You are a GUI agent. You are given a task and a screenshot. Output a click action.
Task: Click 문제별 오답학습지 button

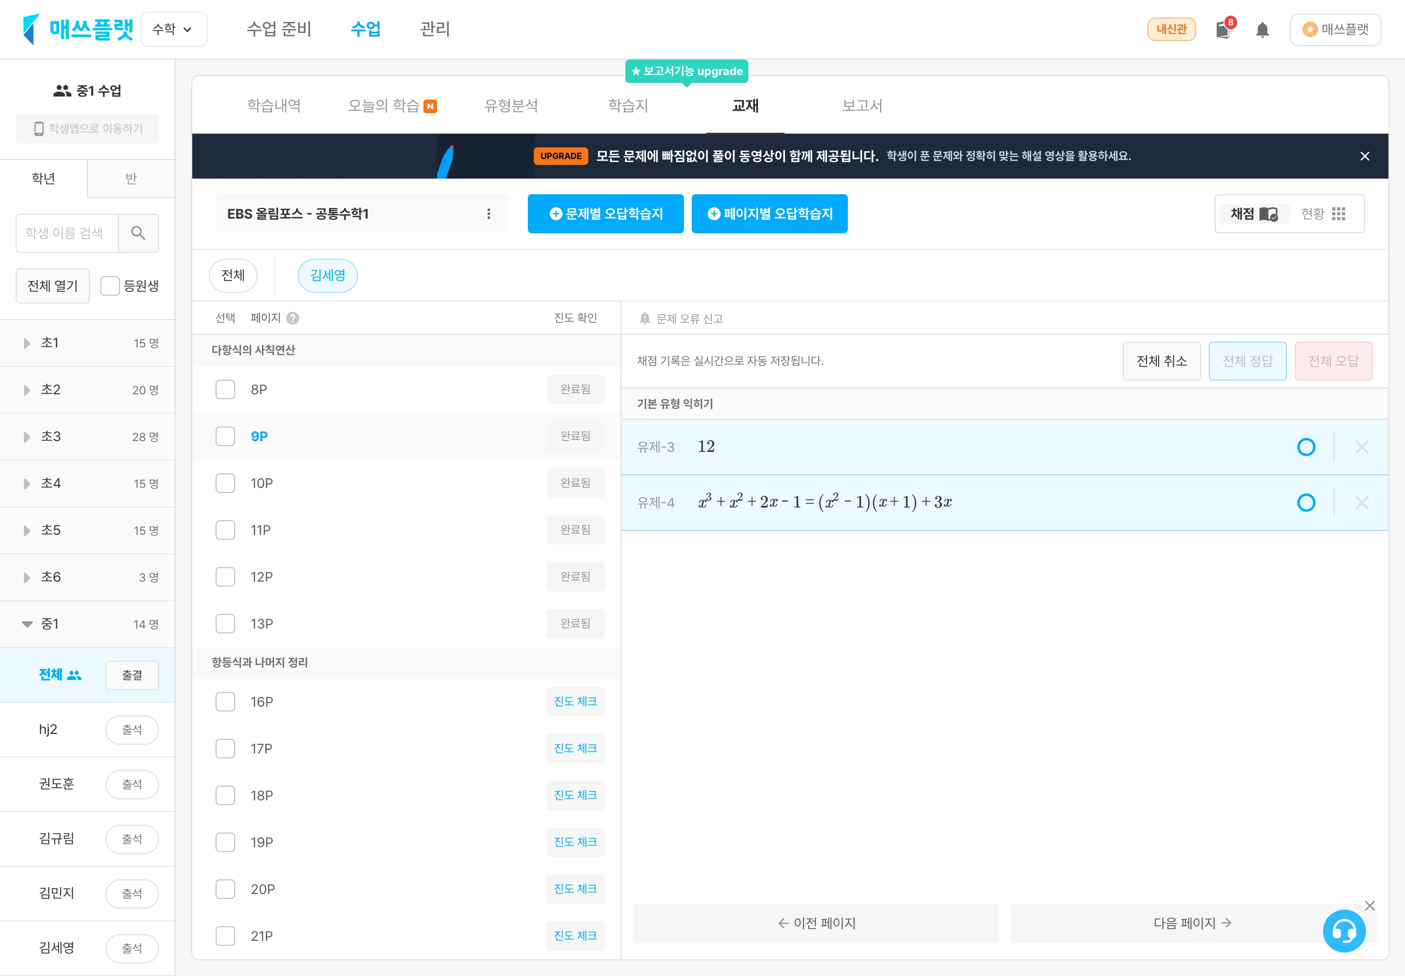pos(605,213)
